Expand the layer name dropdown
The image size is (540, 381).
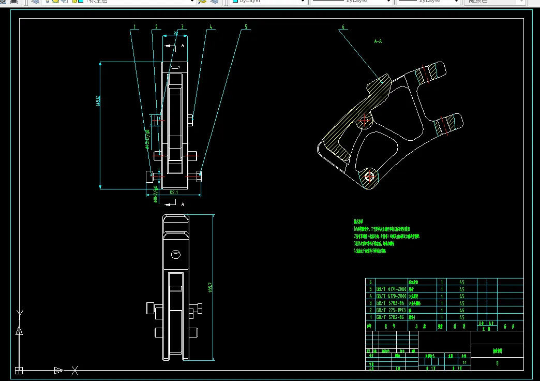192,2
